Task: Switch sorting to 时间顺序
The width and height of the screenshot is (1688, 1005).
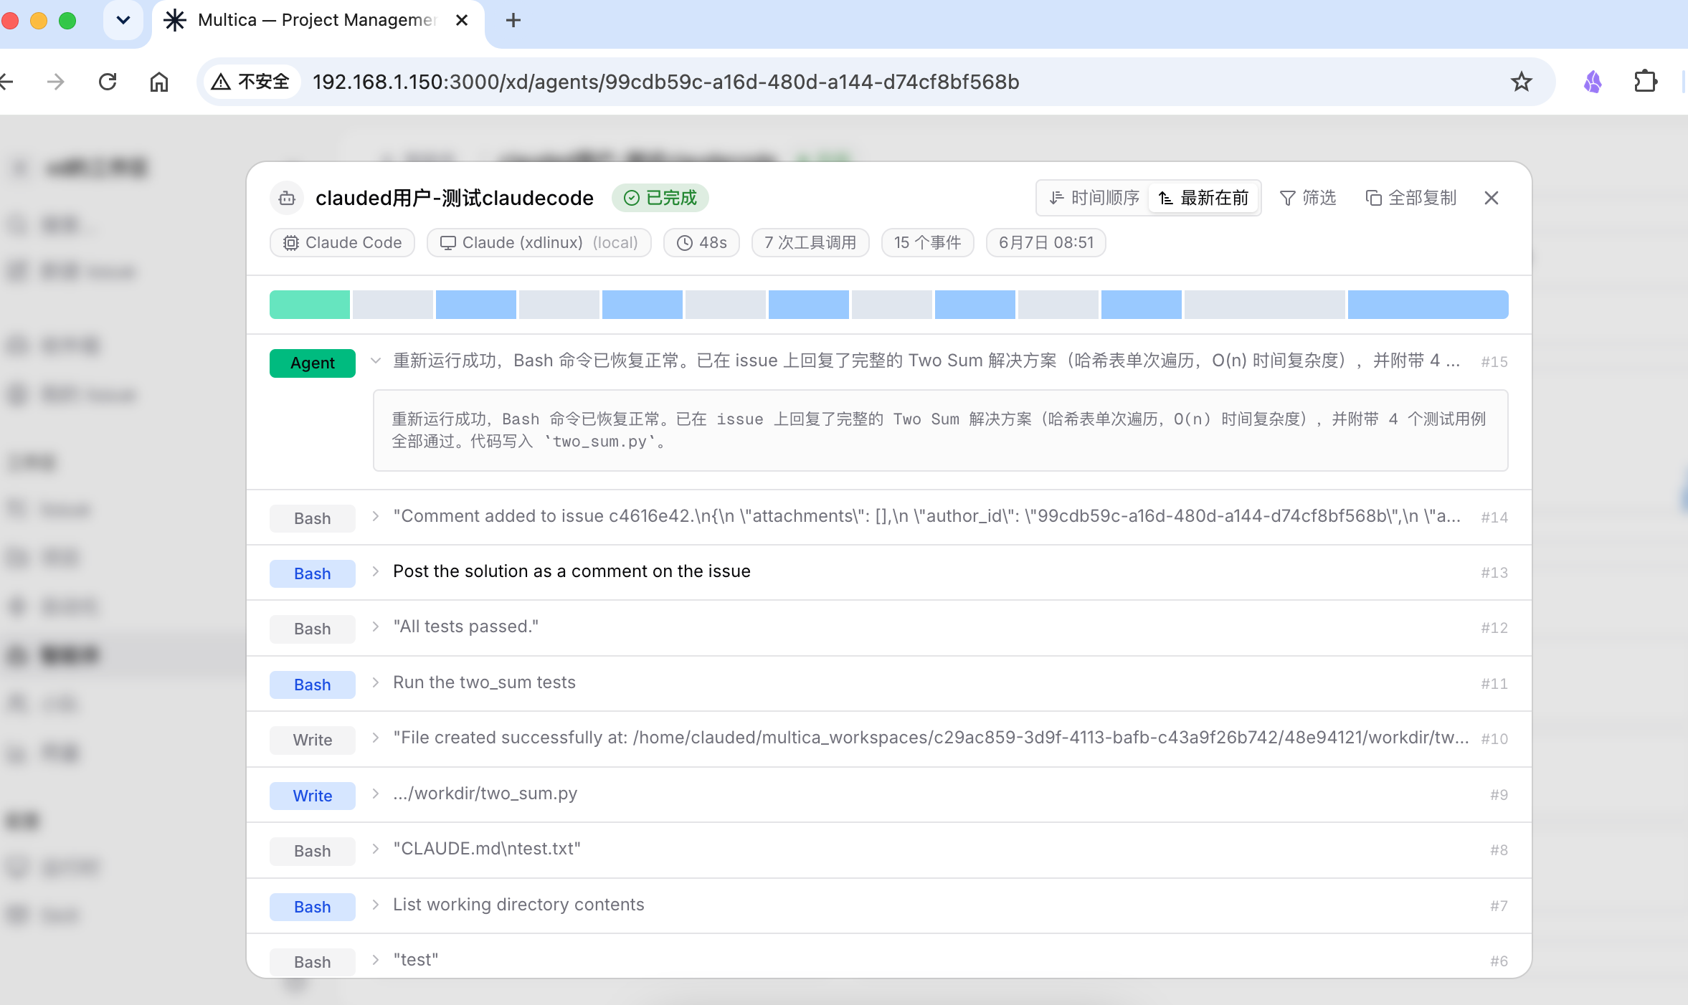Action: coord(1094,198)
